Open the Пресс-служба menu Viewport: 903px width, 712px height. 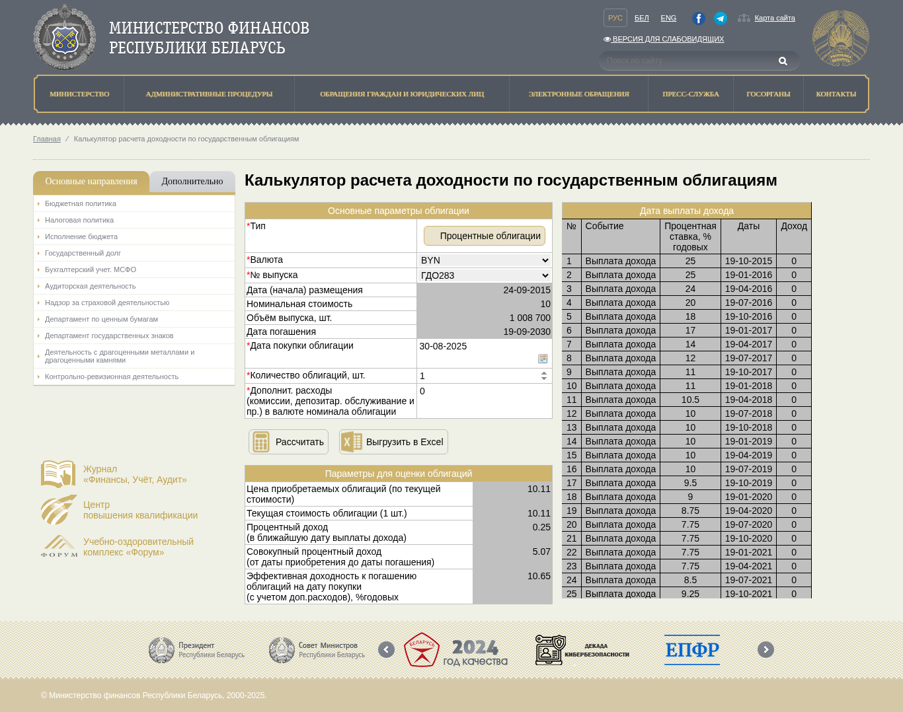691,94
